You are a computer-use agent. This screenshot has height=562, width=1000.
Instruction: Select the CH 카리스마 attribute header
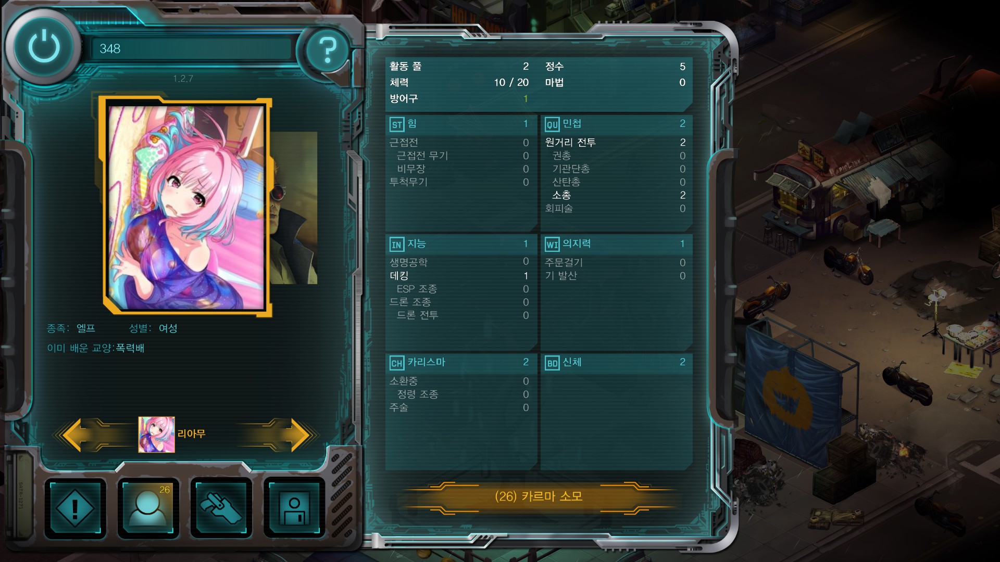[460, 362]
